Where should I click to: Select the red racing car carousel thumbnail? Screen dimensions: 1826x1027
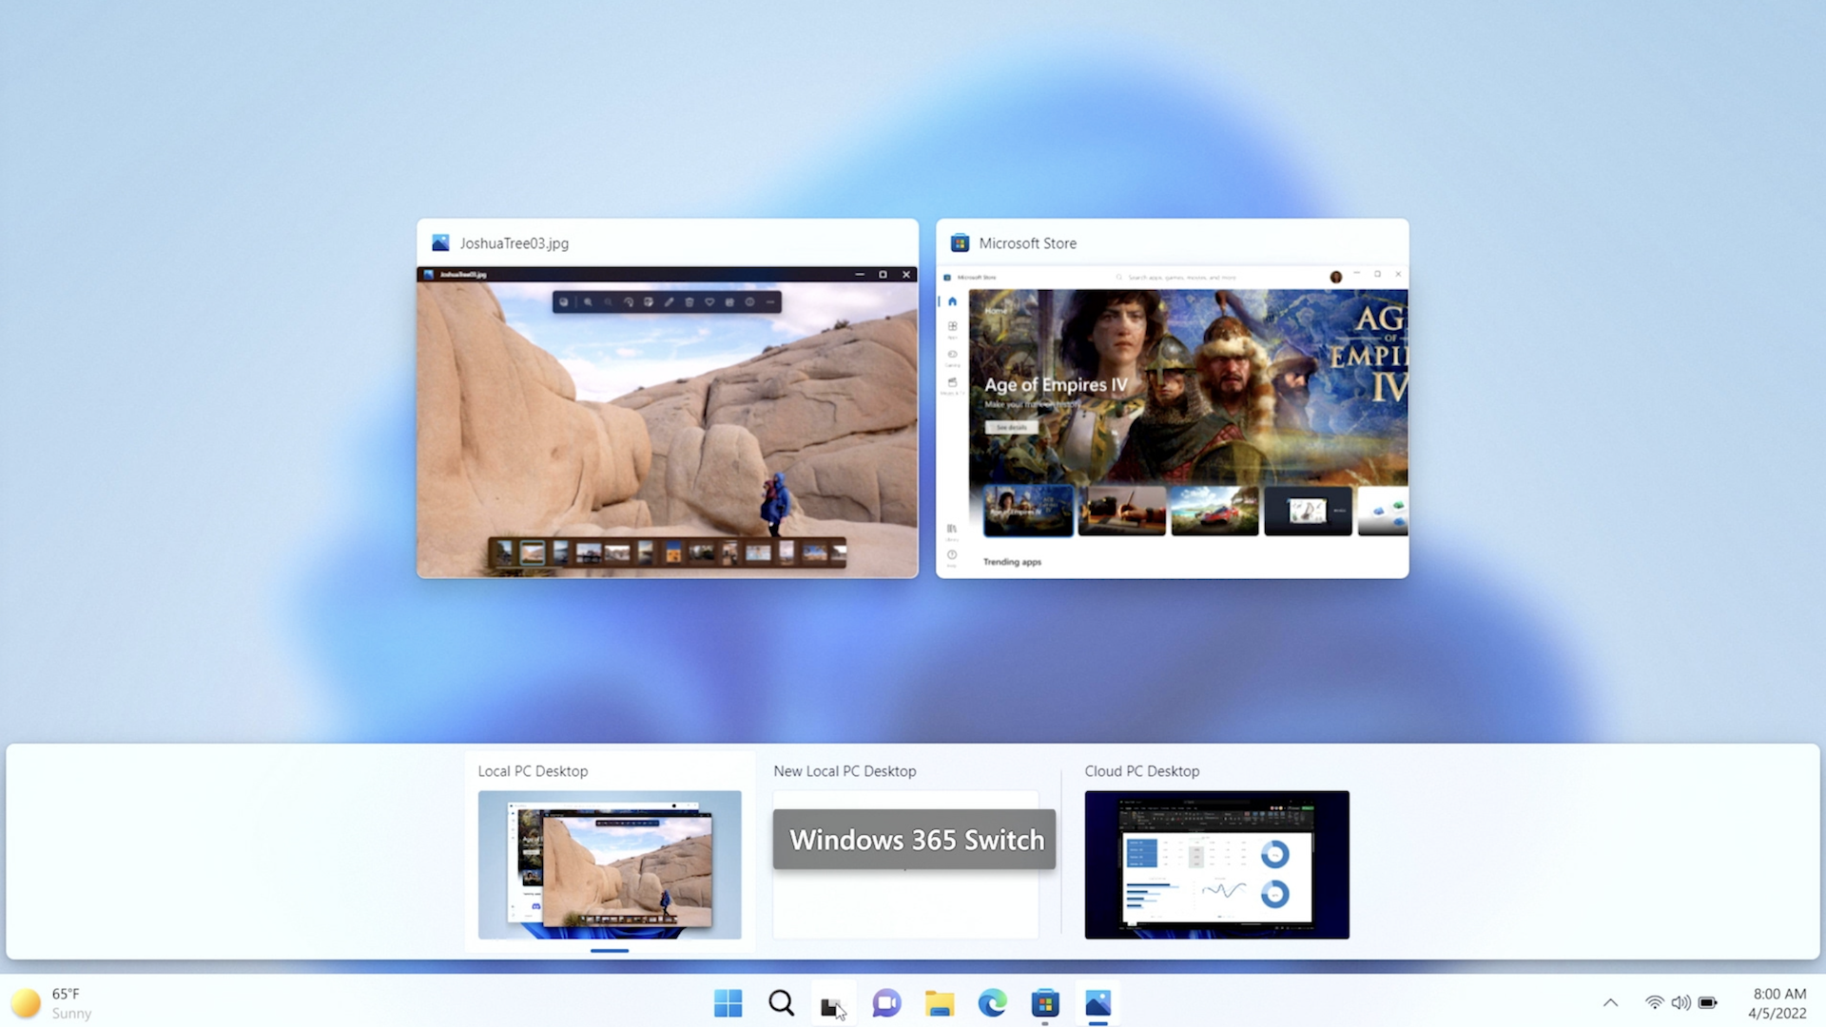1214,511
